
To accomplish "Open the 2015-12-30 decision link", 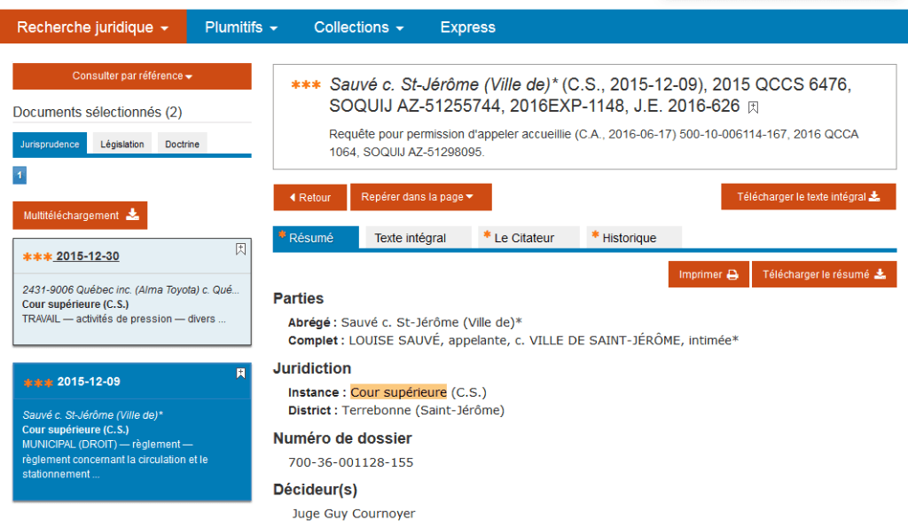I will pos(87,256).
